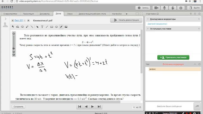203x114 pixels.
Task: Open chat panel gear settings
Action: pos(200,64)
